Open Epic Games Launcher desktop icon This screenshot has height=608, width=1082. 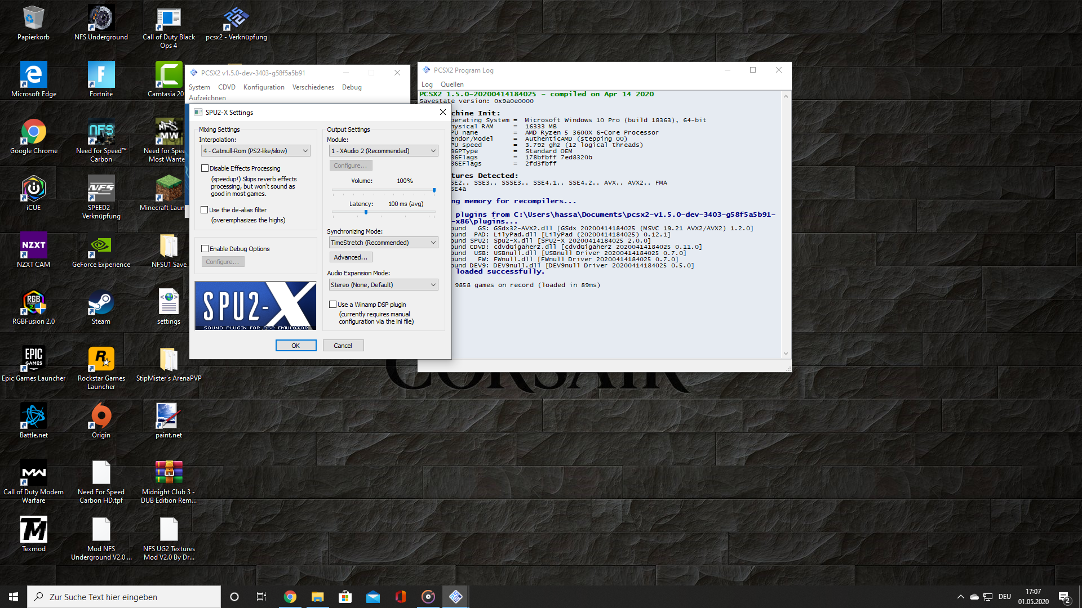coord(33,364)
